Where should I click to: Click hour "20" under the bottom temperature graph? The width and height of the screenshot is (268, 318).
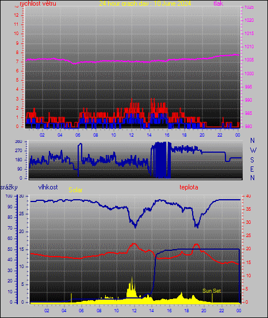pyautogui.click(x=204, y=311)
